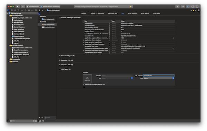Expand Additional url type properties
The height and width of the screenshot is (131, 207).
pos(84,85)
